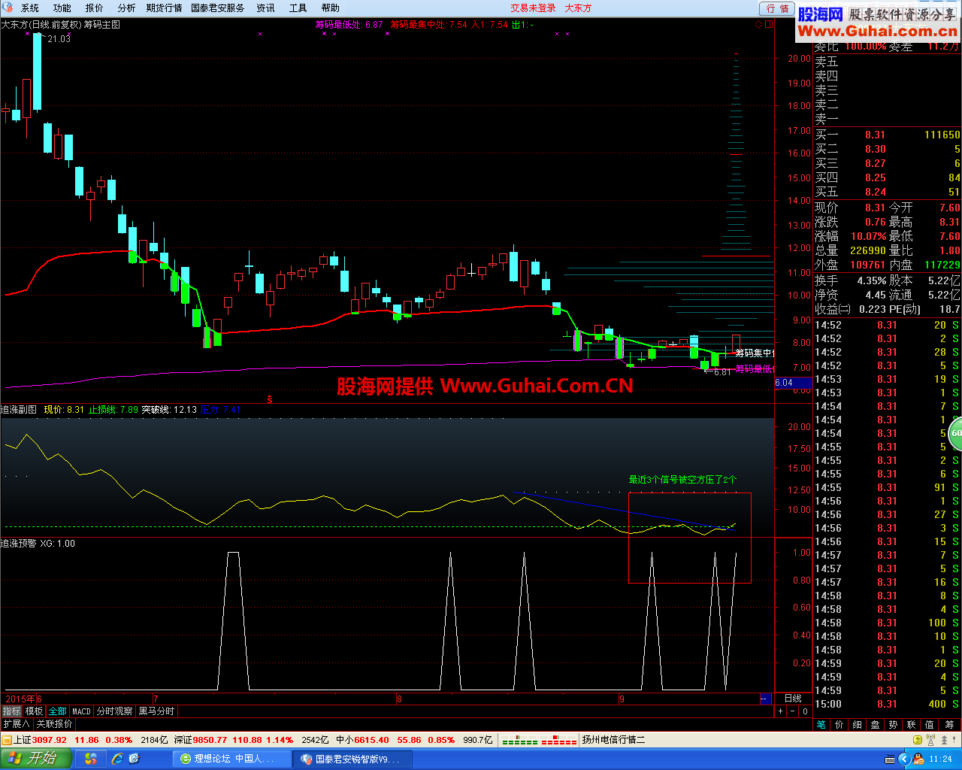Open the 国泰君安服务 menu
This screenshot has height=770, width=962.
click(218, 8)
